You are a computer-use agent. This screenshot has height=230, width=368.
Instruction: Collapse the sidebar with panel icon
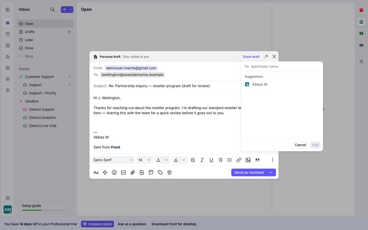pyautogui.click(x=8, y=9)
